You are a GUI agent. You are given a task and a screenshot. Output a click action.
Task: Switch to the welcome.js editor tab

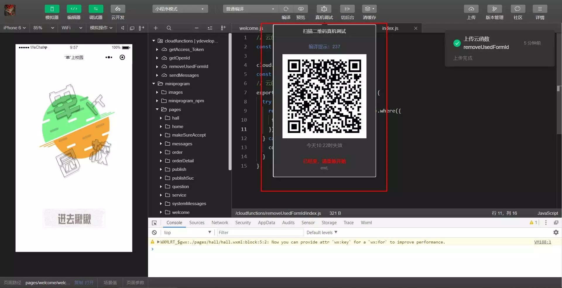pos(251,28)
